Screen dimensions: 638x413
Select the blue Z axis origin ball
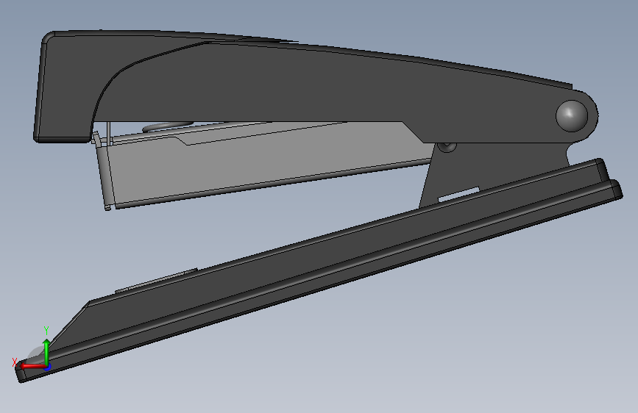coord(48,367)
